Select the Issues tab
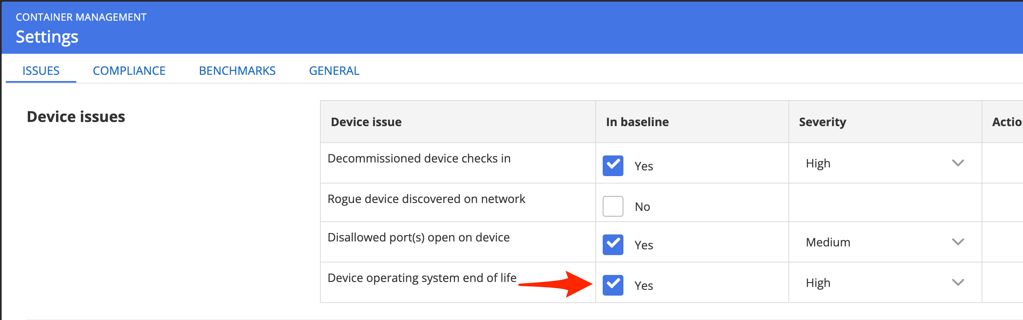1023x320 pixels. click(41, 71)
